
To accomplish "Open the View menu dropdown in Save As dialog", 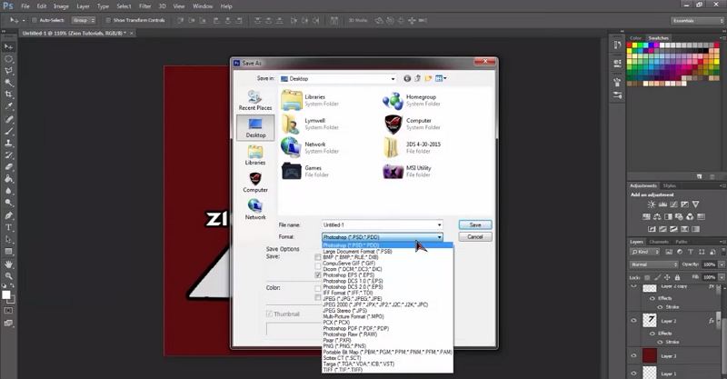I will tap(441, 78).
